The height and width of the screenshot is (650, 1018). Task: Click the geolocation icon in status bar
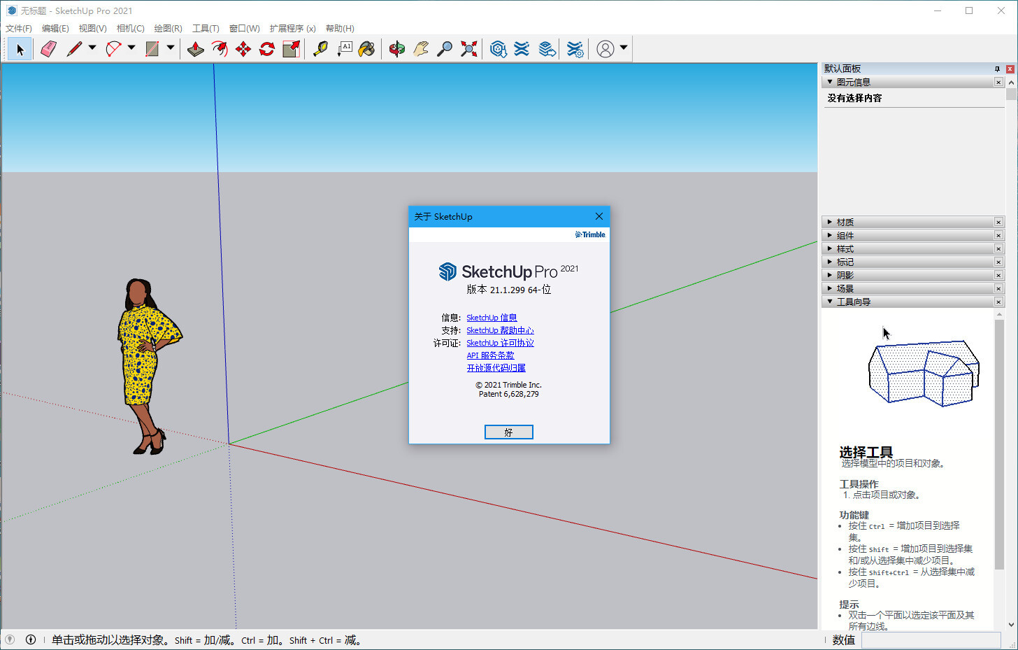coord(9,640)
